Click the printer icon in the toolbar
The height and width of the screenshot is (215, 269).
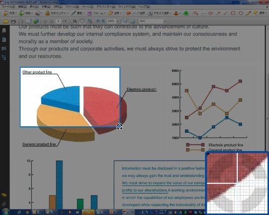pyautogui.click(x=13, y=21)
